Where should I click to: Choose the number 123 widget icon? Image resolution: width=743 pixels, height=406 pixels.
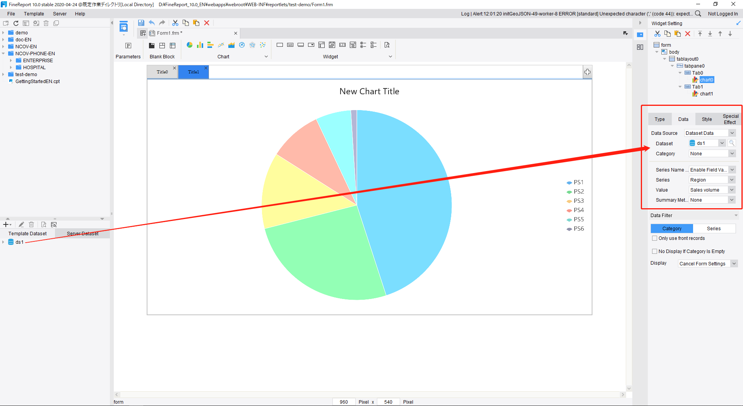[342, 45]
